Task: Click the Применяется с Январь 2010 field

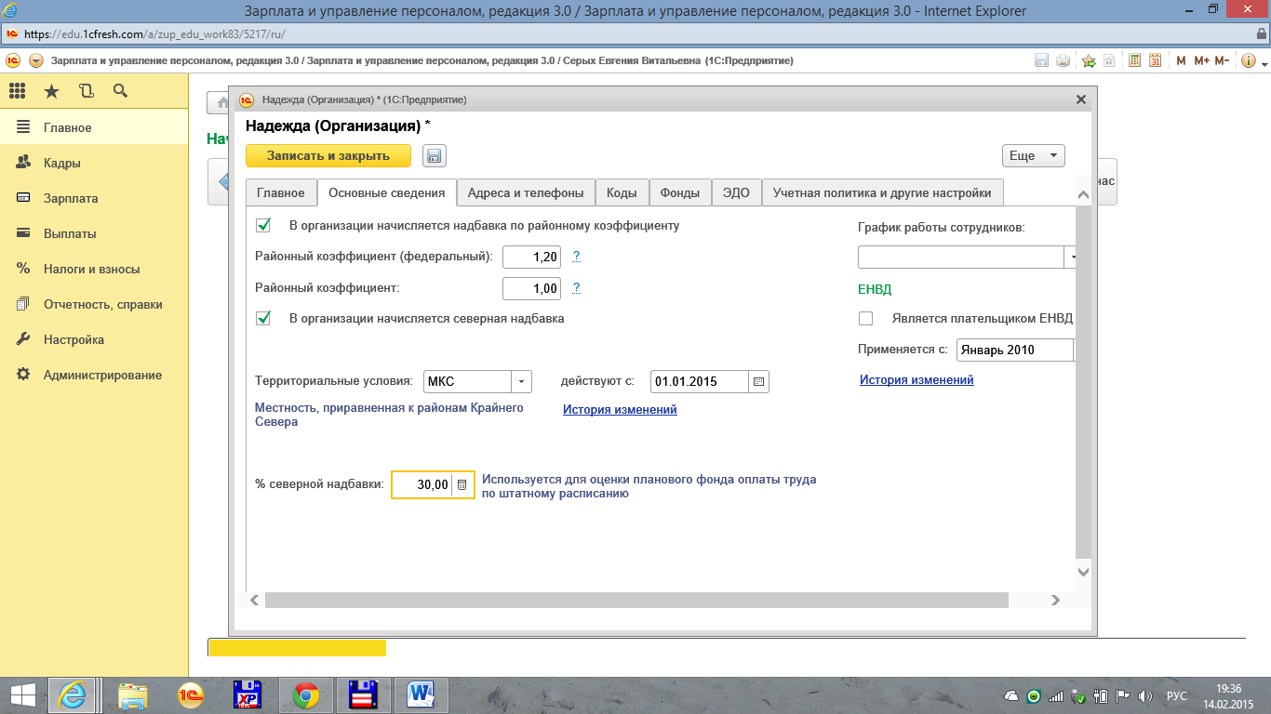Action: (1015, 350)
